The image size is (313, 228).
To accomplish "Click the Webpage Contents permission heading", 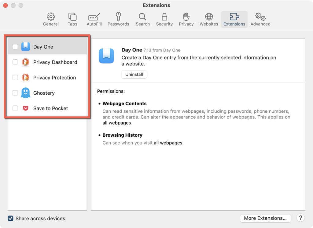I will pos(124,103).
